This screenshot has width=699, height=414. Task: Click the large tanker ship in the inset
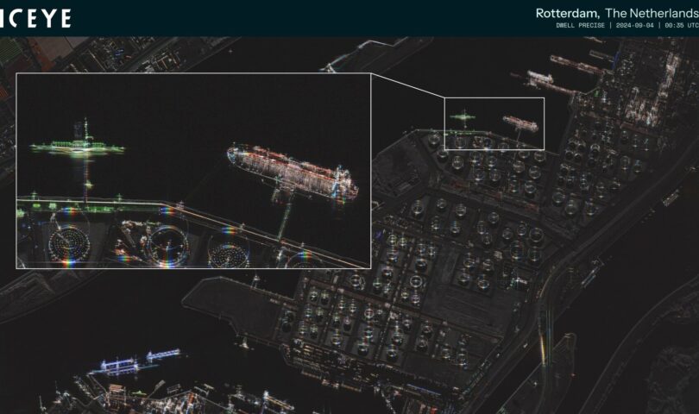[x=293, y=172]
